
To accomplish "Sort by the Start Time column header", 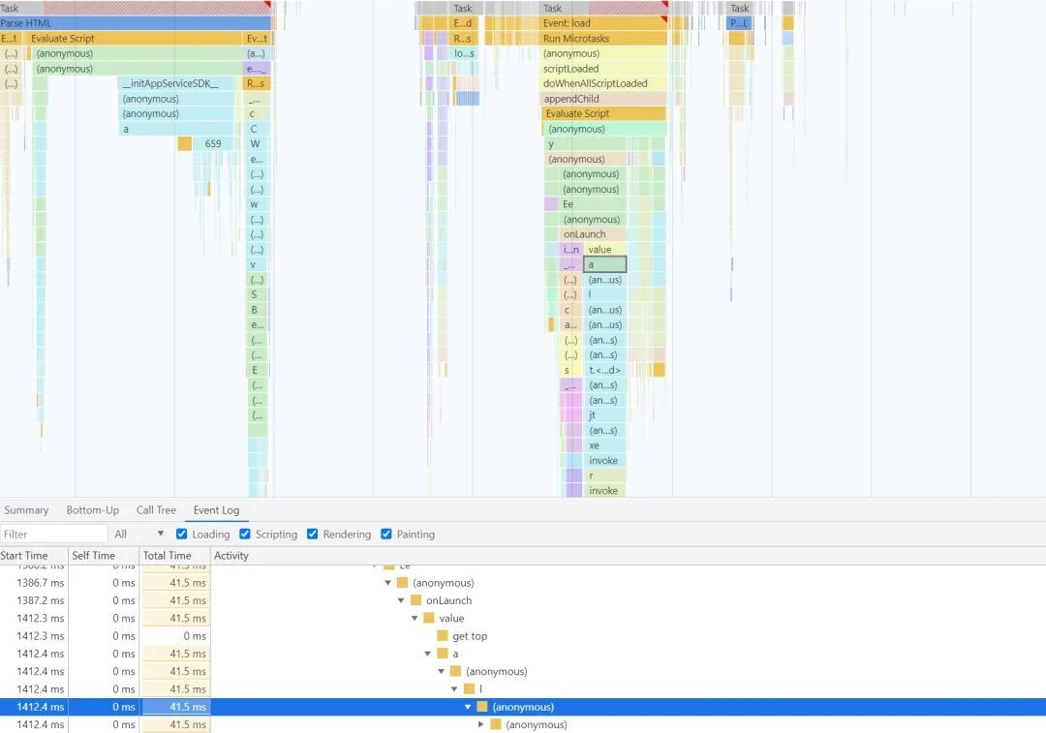I will [x=34, y=556].
